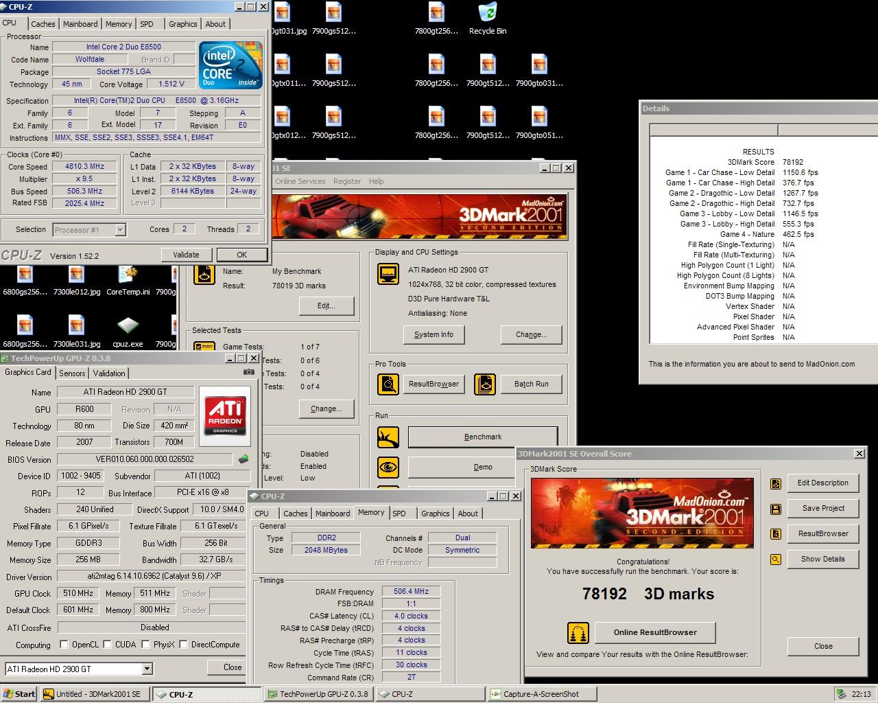Open Graphics tab in lower CPU-Z window

pos(436,514)
